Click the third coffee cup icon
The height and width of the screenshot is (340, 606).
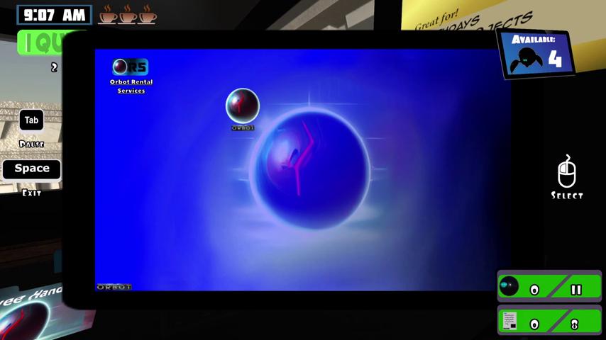click(x=148, y=13)
